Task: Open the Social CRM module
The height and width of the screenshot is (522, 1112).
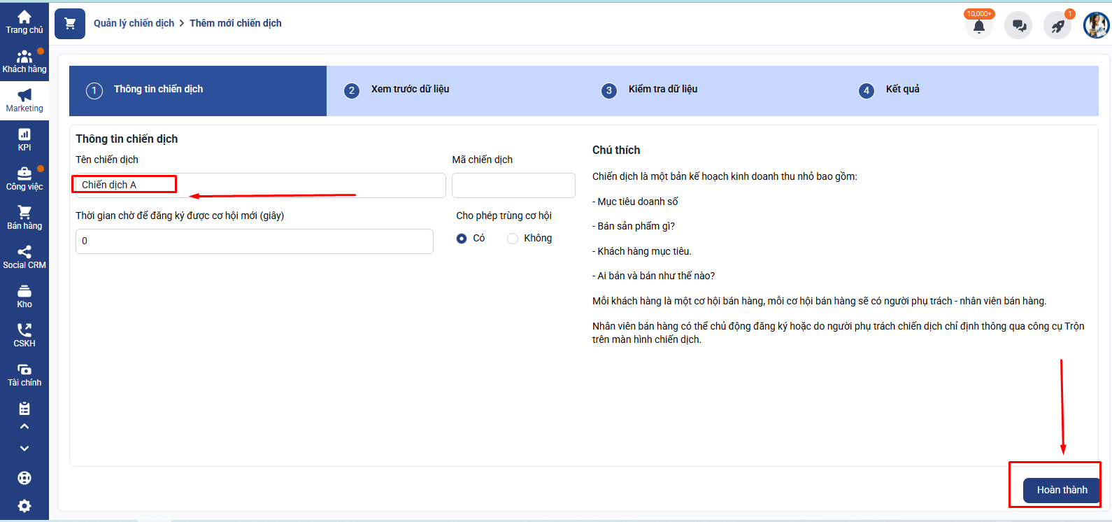Action: (x=24, y=257)
